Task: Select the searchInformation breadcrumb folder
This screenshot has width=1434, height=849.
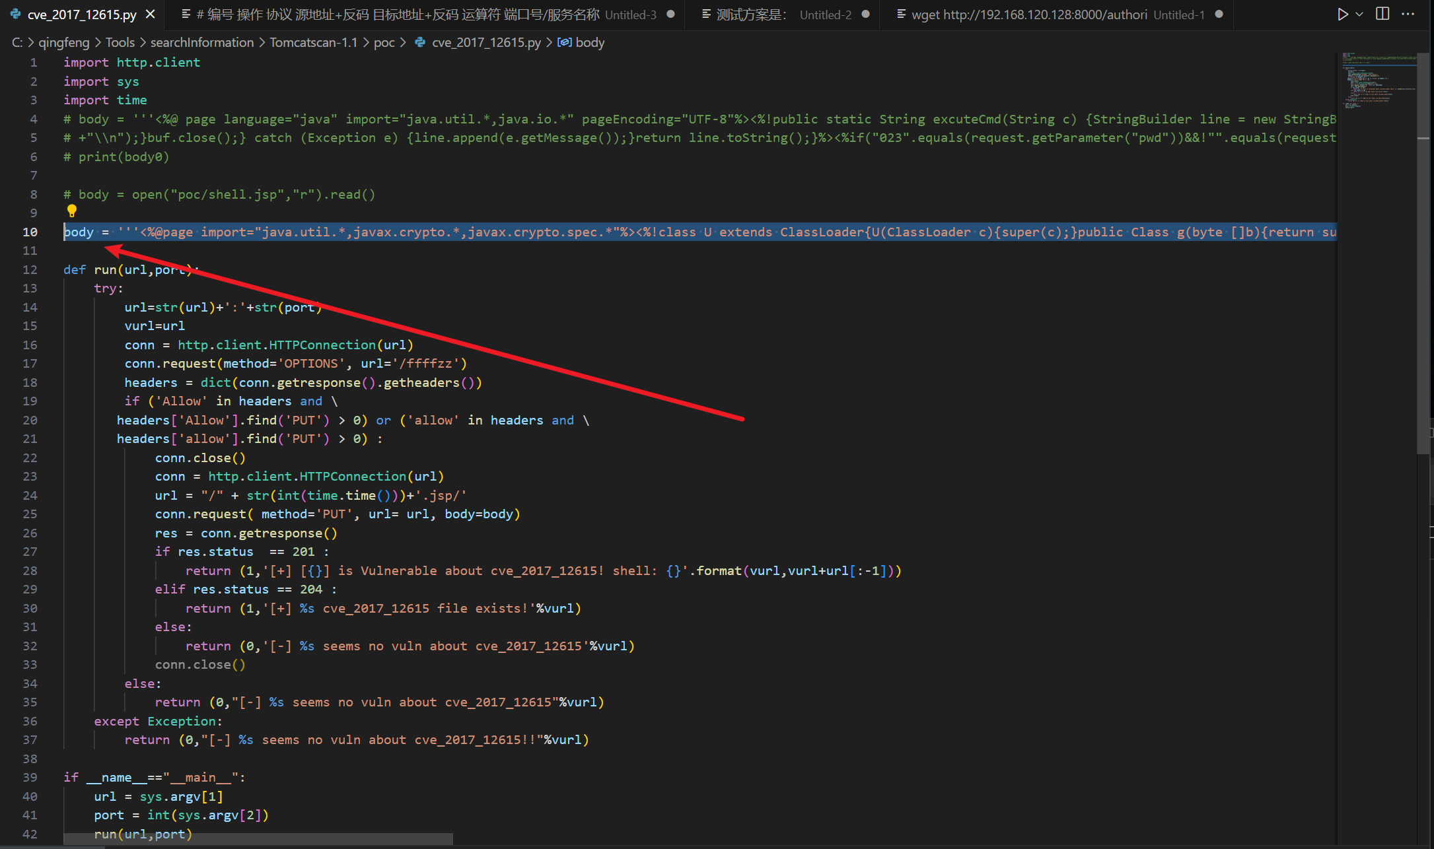Action: pyautogui.click(x=201, y=42)
